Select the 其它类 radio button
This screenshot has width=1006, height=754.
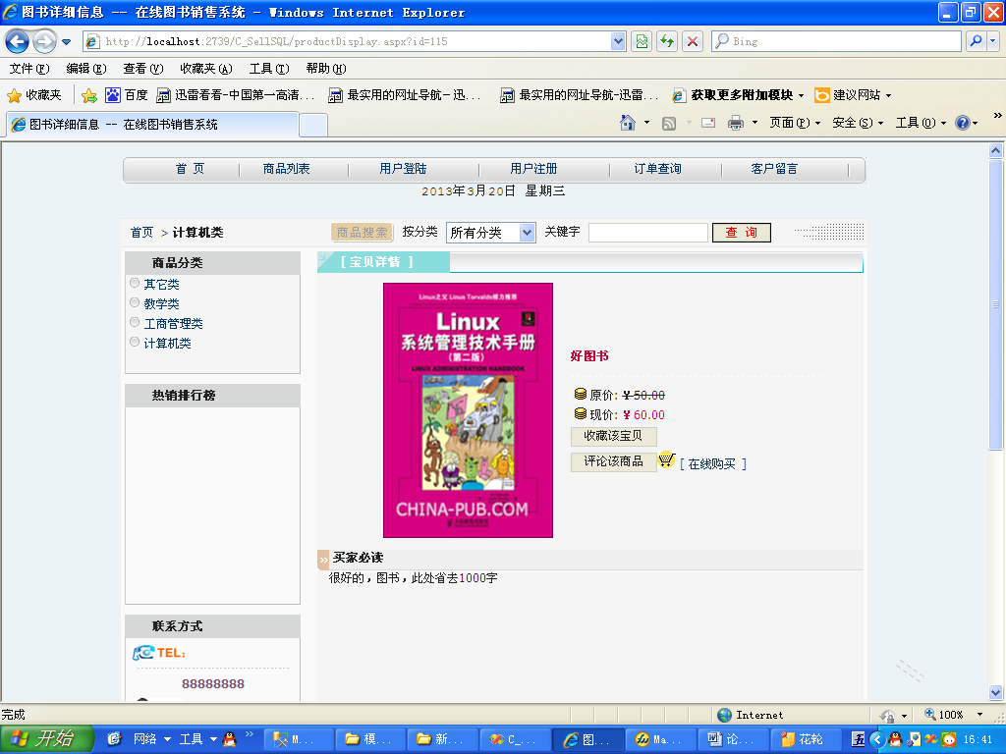click(x=135, y=283)
